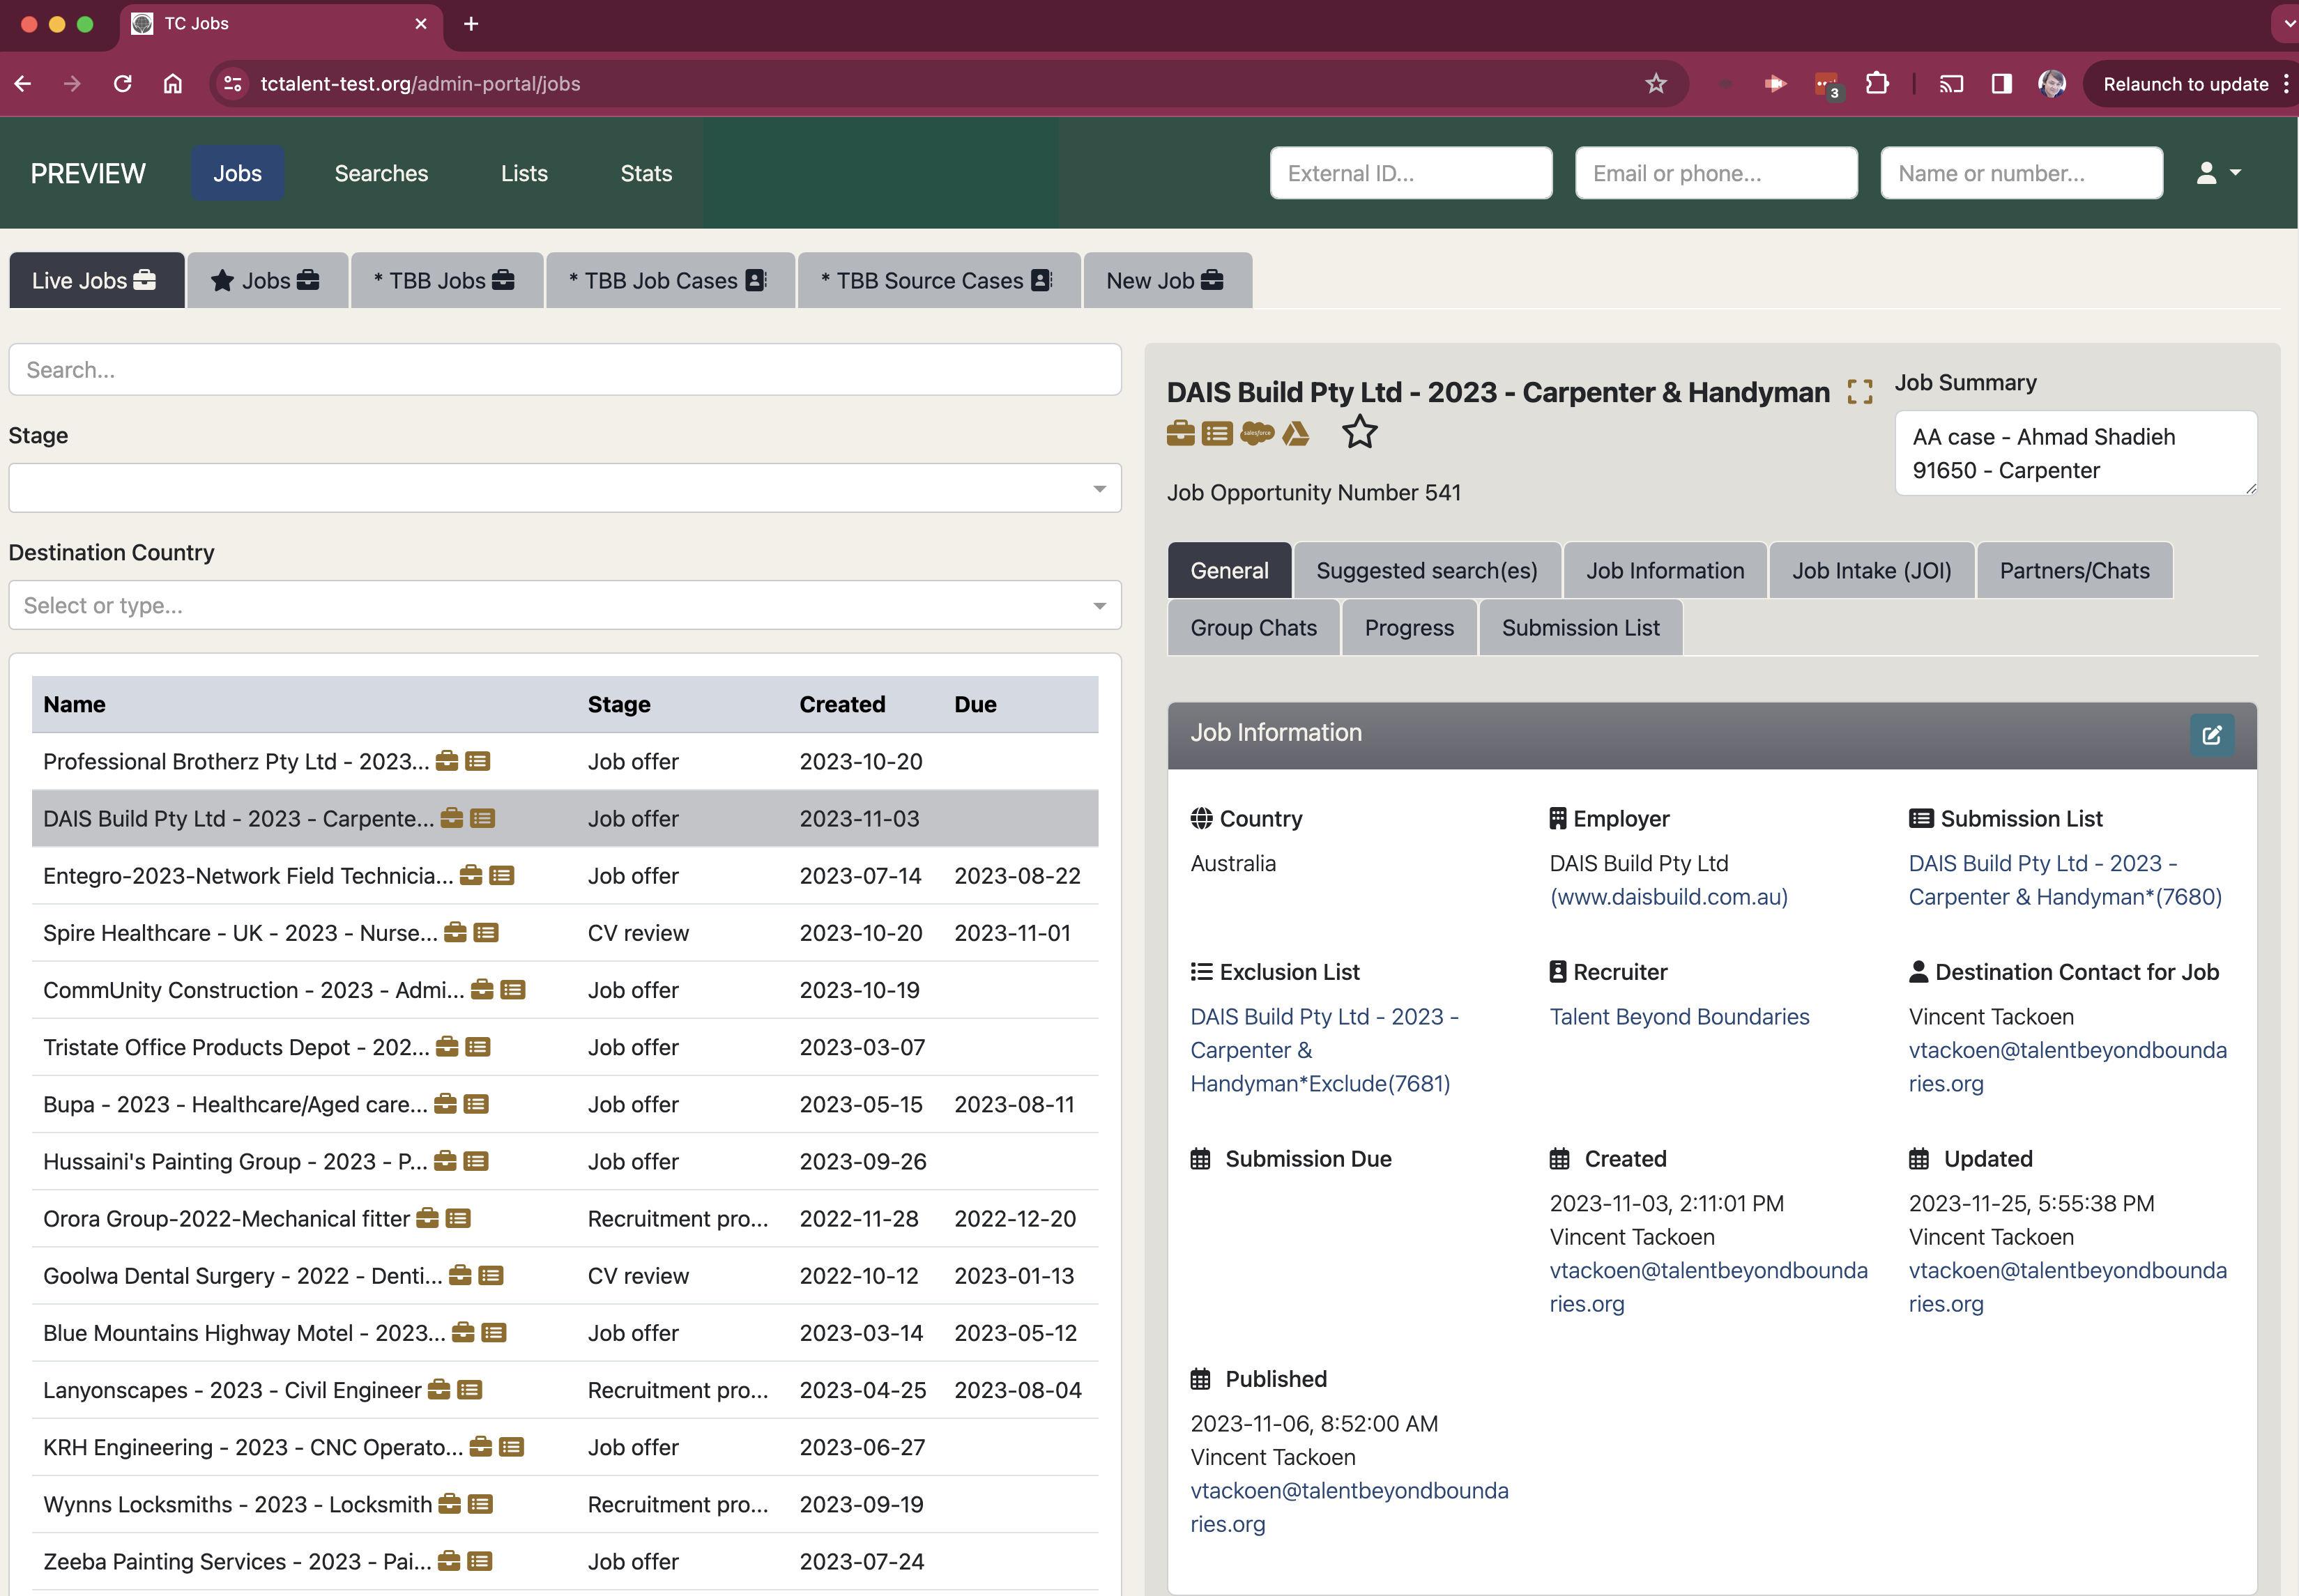
Task: Click Talent Beyond Boundaries recruiter link
Action: coord(1679,1017)
